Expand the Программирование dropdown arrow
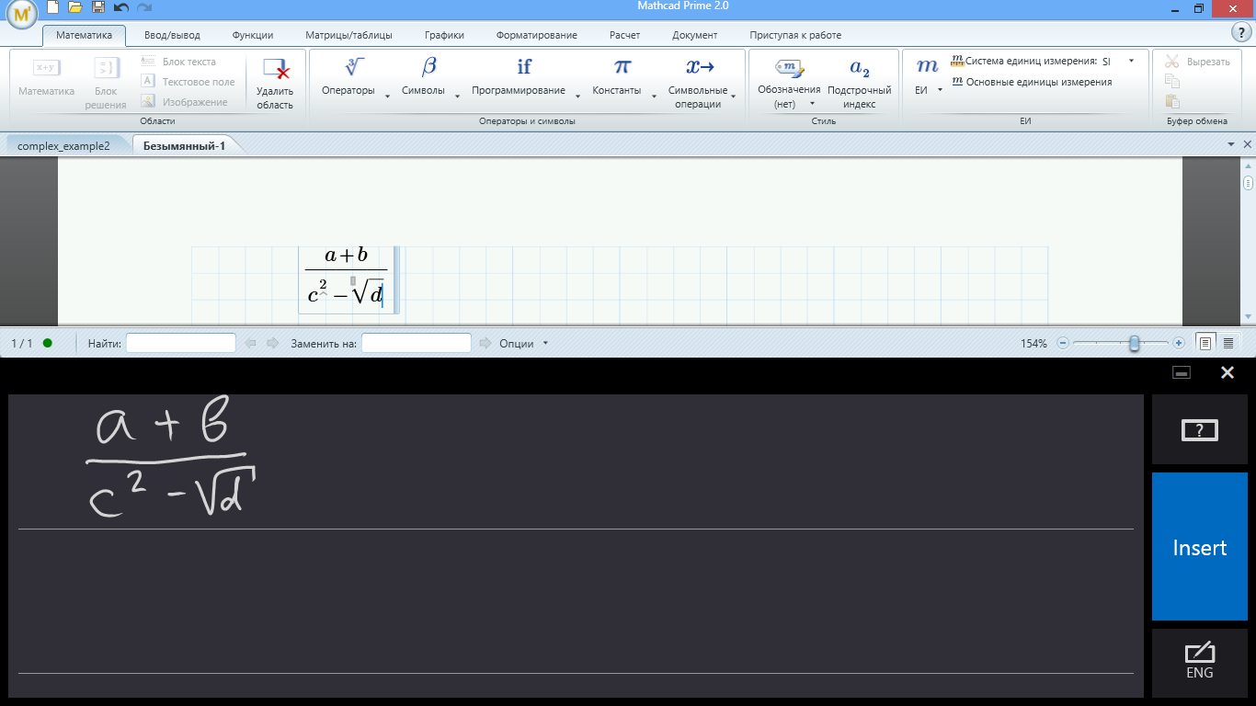The image size is (1256, 706). [577, 96]
